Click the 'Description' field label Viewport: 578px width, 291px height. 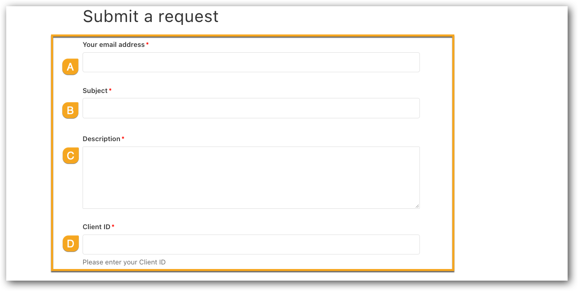[101, 139]
